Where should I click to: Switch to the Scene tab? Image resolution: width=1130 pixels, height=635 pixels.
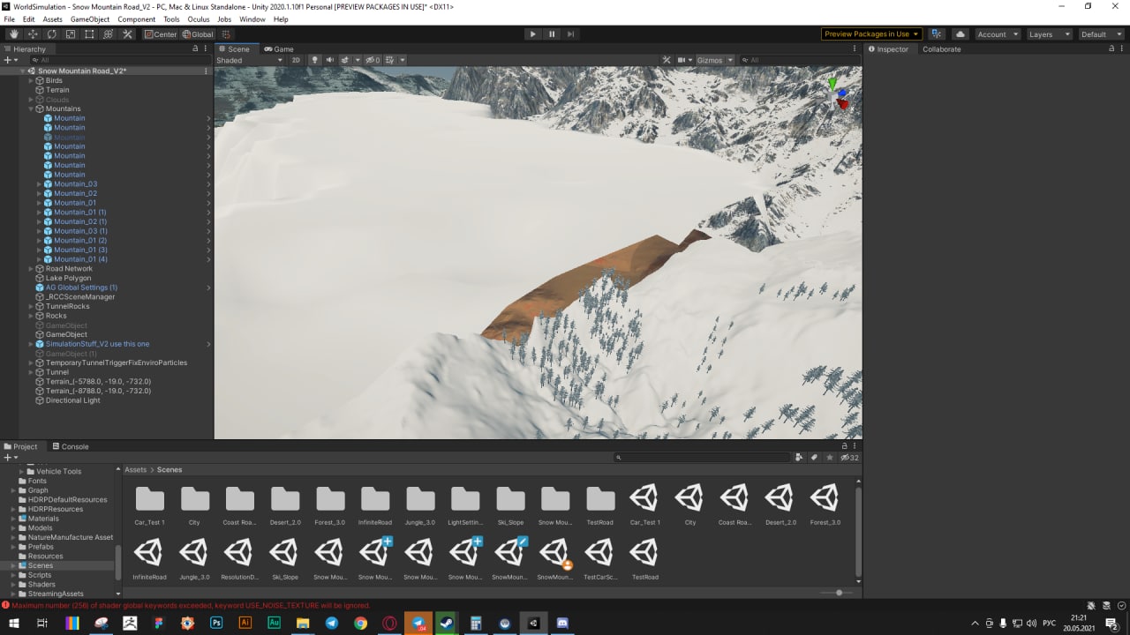234,49
